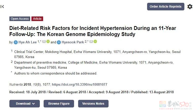The image size is (193, 111).
Task: Click author name Hyesook Park
Action: (x=73, y=42)
